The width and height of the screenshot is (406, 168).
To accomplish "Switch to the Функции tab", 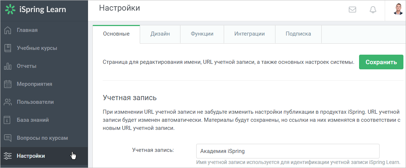I will click(202, 34).
